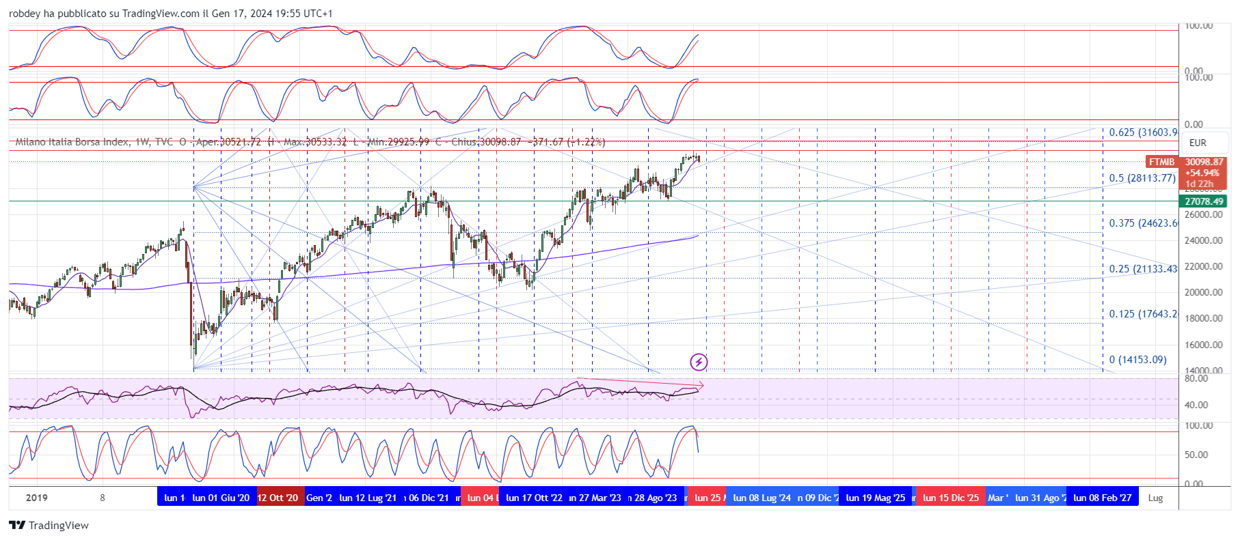This screenshot has width=1240, height=540.
Task: Click the 16000.00 price axis value
Action: [x=1204, y=345]
